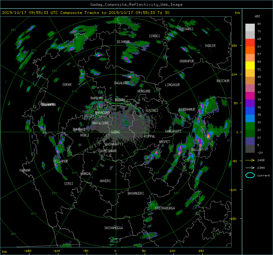Select the red 60 dBZ color swatch

[250, 43]
